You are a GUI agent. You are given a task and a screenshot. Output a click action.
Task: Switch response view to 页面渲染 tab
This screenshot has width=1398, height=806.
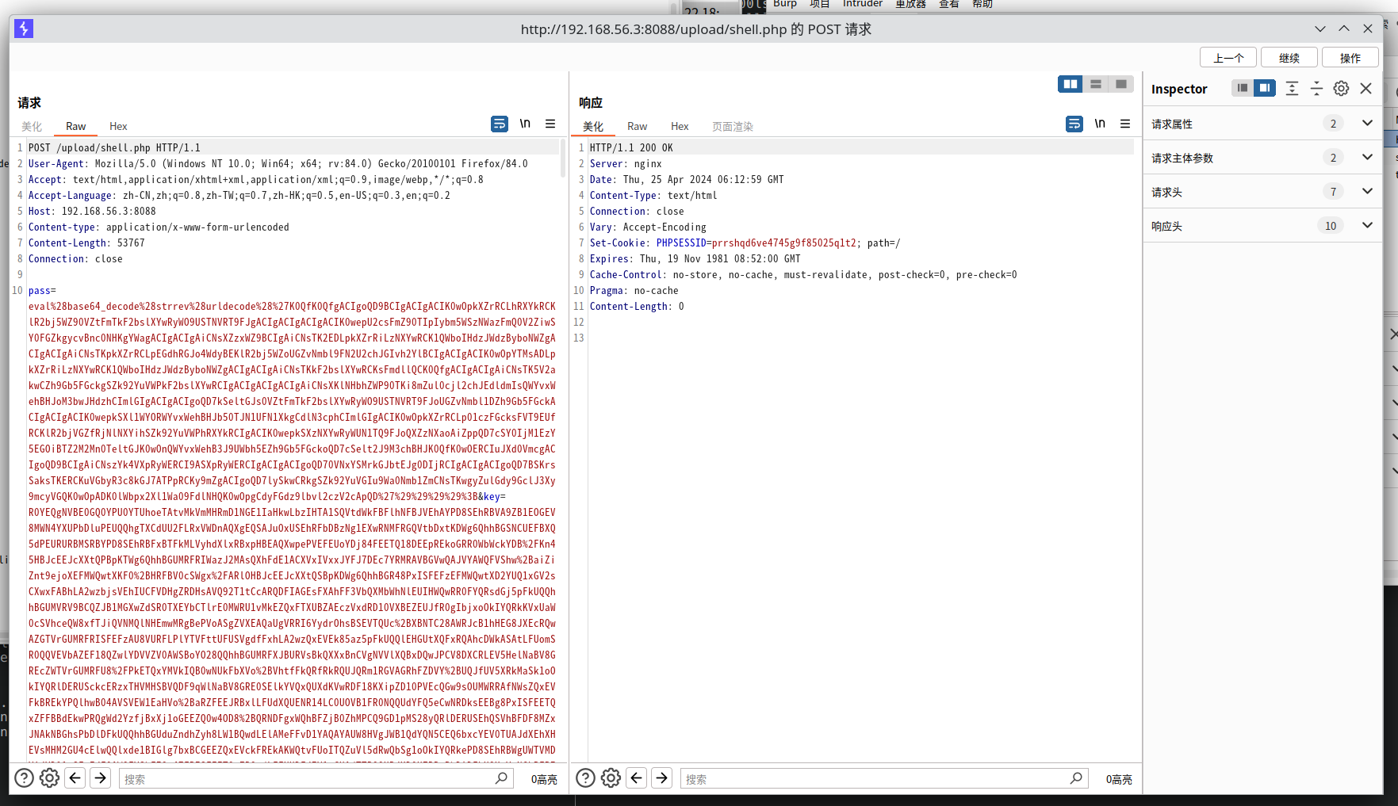733,126
